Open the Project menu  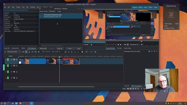click(18, 7)
